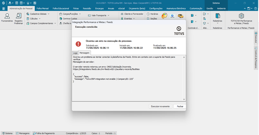Open the Funcionários icon
The image size is (259, 135).
click(7, 16)
